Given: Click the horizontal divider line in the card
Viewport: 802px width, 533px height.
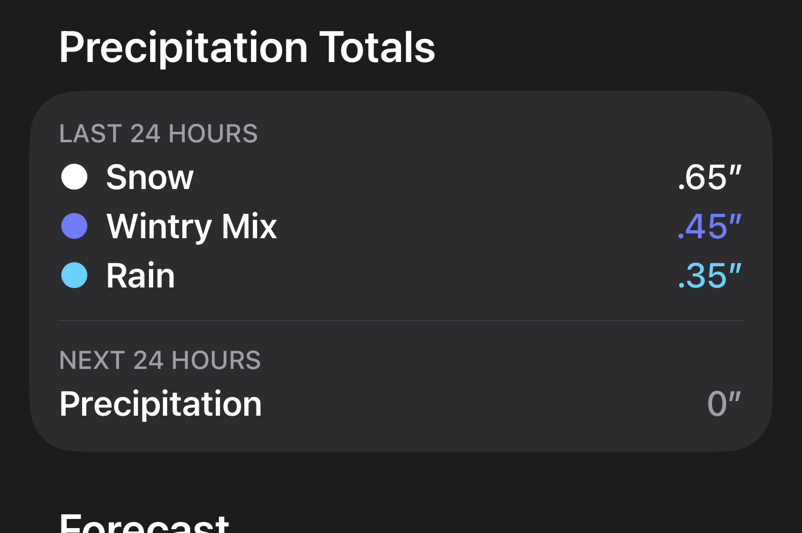Looking at the screenshot, I should [401, 320].
